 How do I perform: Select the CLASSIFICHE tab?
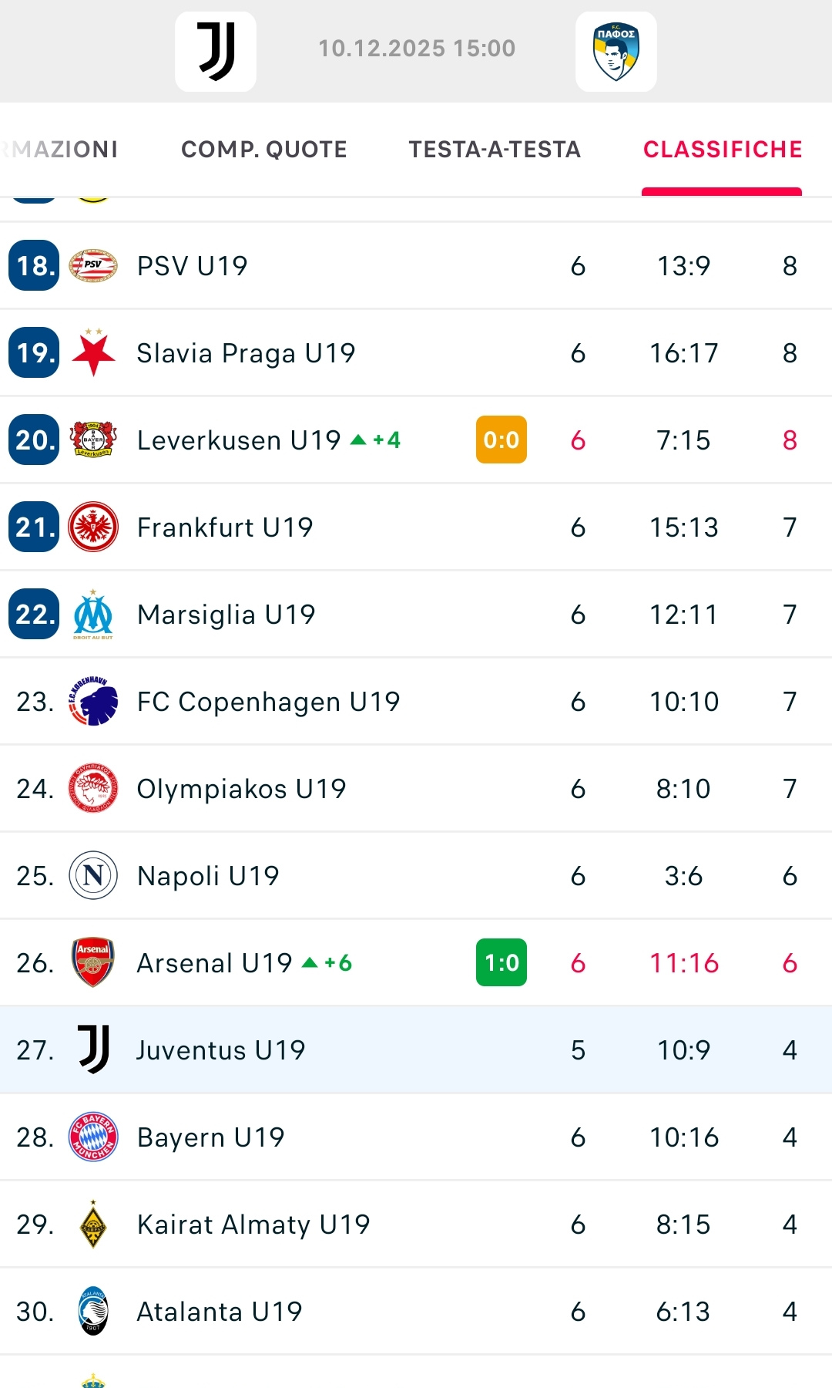(x=723, y=150)
